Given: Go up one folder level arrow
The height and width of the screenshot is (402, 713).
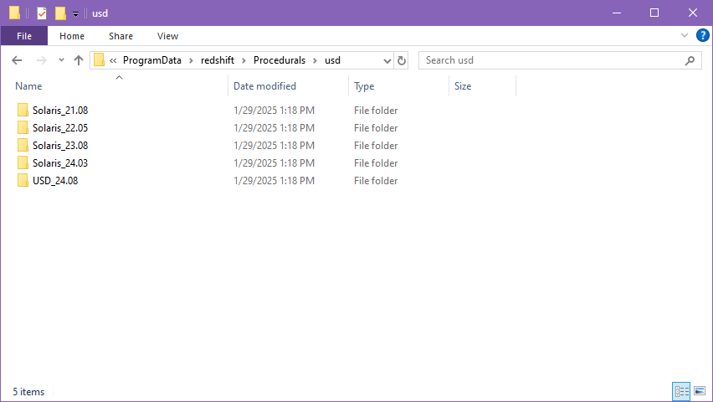Looking at the screenshot, I should [79, 60].
